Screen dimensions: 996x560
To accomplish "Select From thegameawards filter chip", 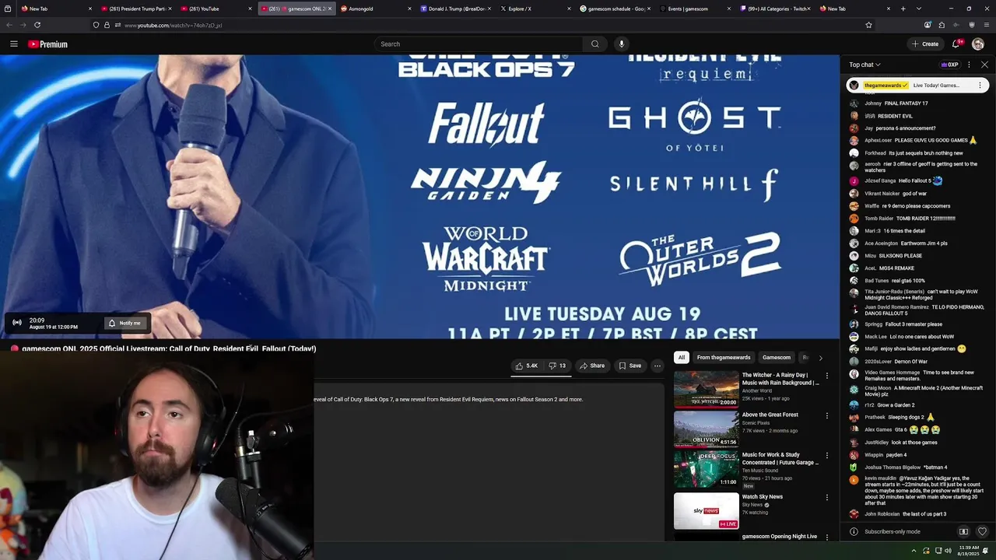I will coord(724,358).
